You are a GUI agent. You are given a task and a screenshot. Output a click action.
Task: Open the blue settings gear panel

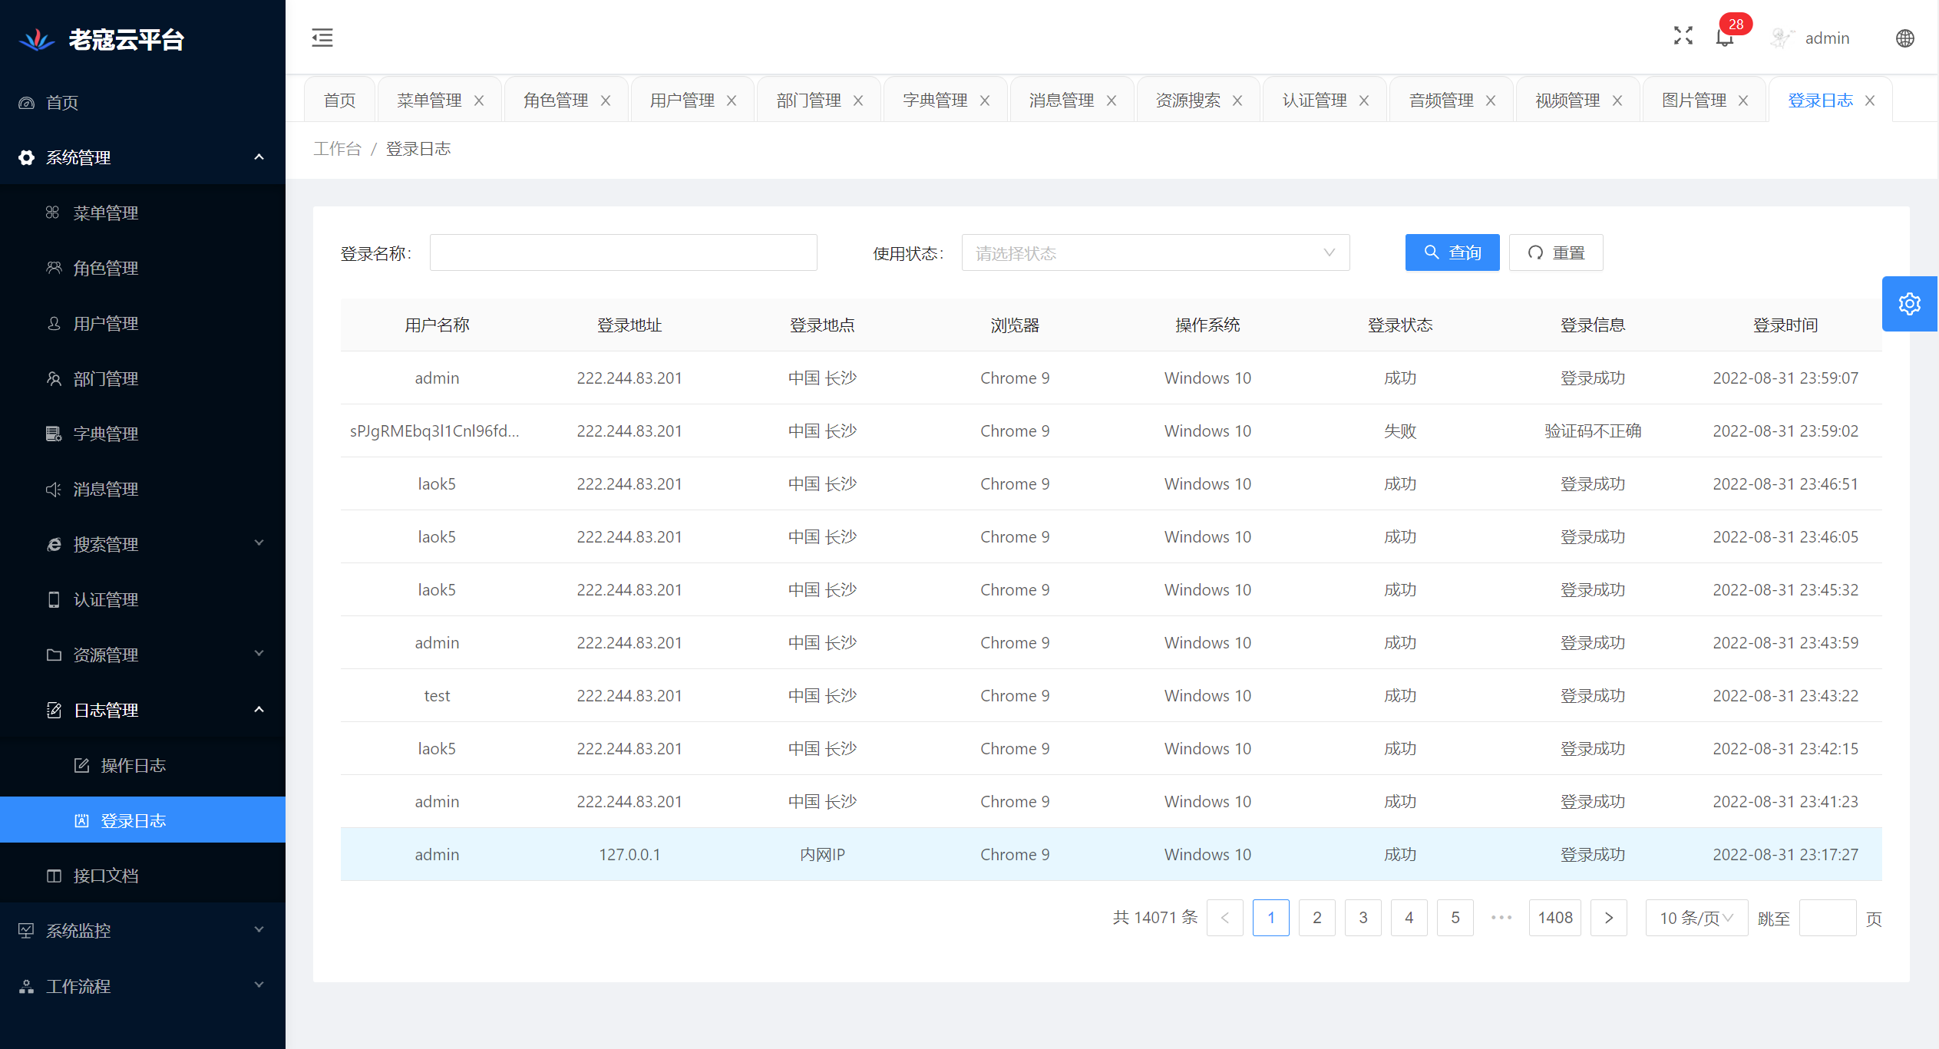click(1909, 304)
